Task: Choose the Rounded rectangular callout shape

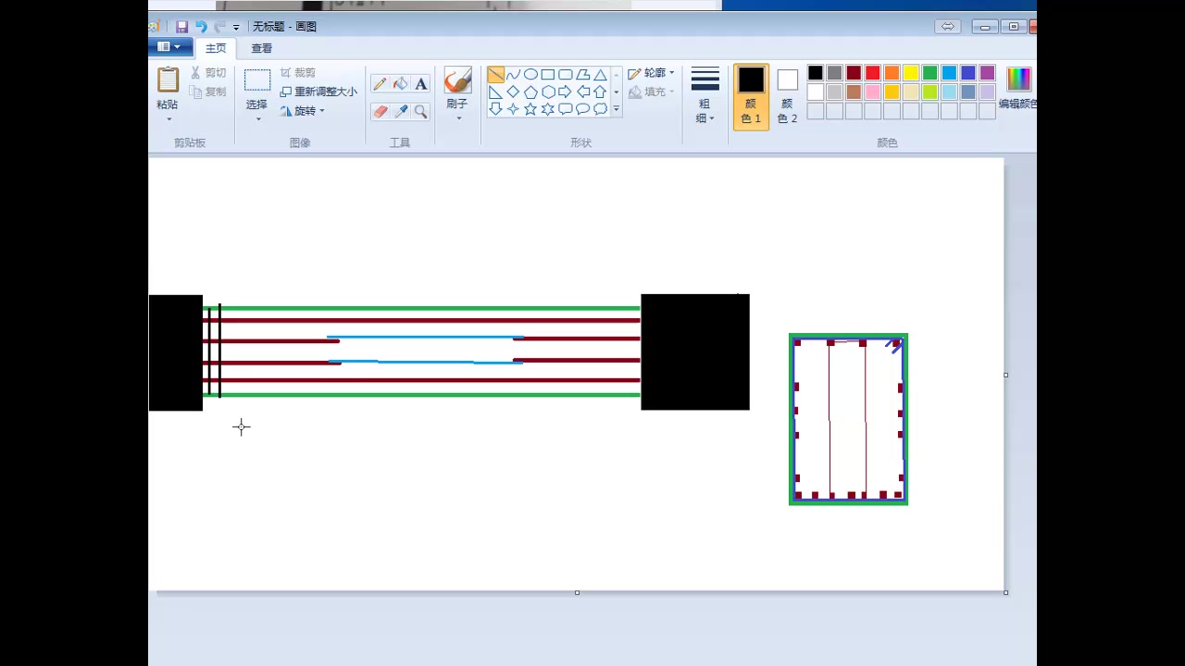Action: (x=565, y=108)
